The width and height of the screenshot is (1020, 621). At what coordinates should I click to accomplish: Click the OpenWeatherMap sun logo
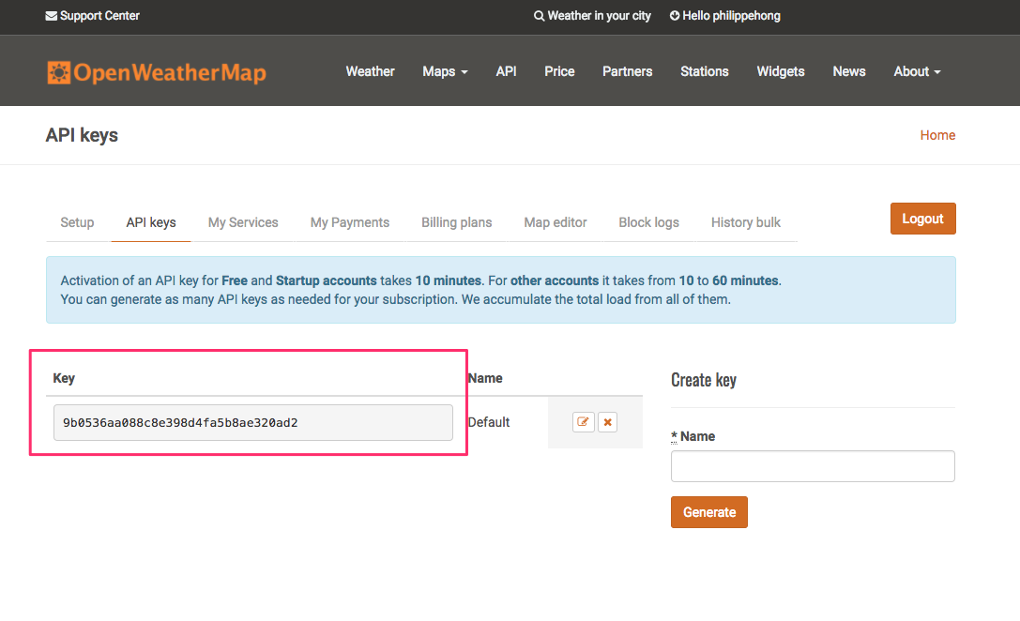pos(59,72)
